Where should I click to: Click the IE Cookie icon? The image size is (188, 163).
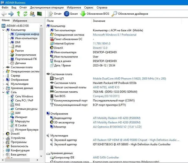pyautogui.click(x=12, y=125)
